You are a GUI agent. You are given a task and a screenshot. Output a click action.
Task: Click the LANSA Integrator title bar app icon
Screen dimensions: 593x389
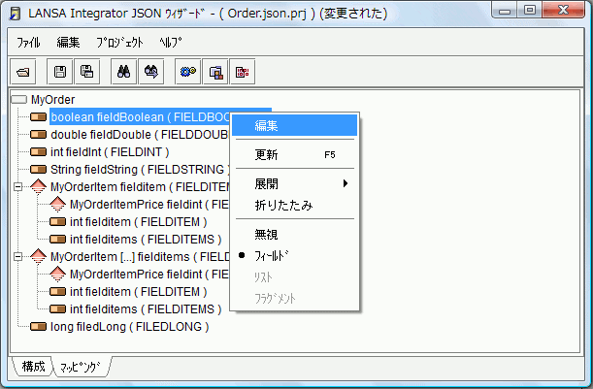coord(16,14)
